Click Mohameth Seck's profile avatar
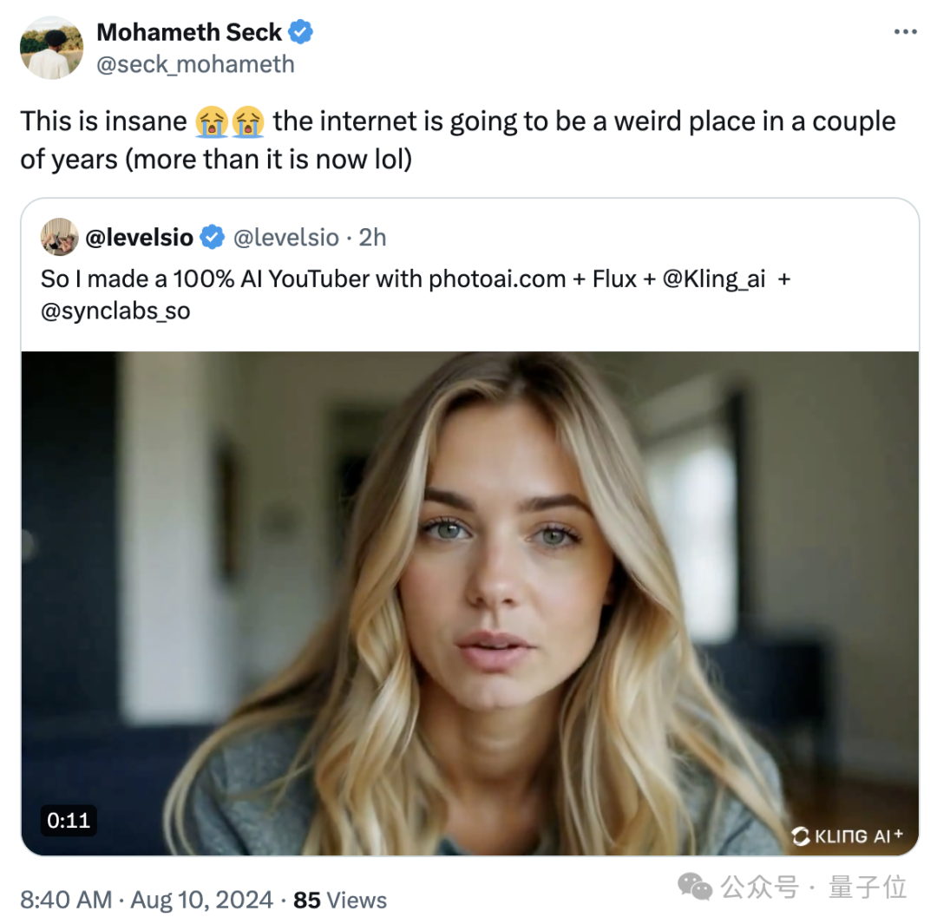Screen dimensions: 937x924 [x=51, y=48]
